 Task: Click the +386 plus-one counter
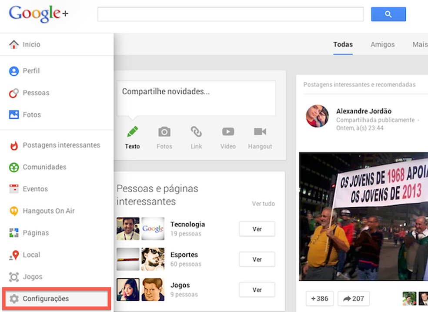320,299
